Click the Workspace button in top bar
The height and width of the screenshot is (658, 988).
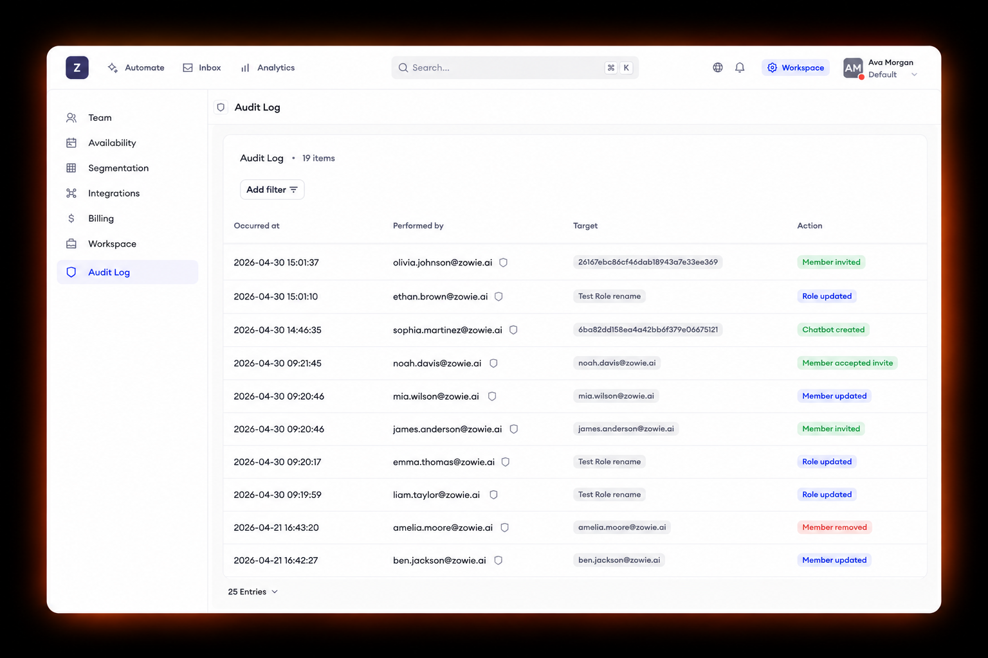click(x=796, y=67)
